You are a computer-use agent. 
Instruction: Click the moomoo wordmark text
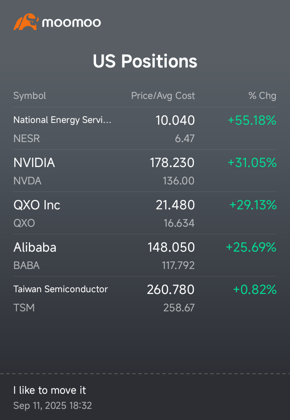(72, 22)
